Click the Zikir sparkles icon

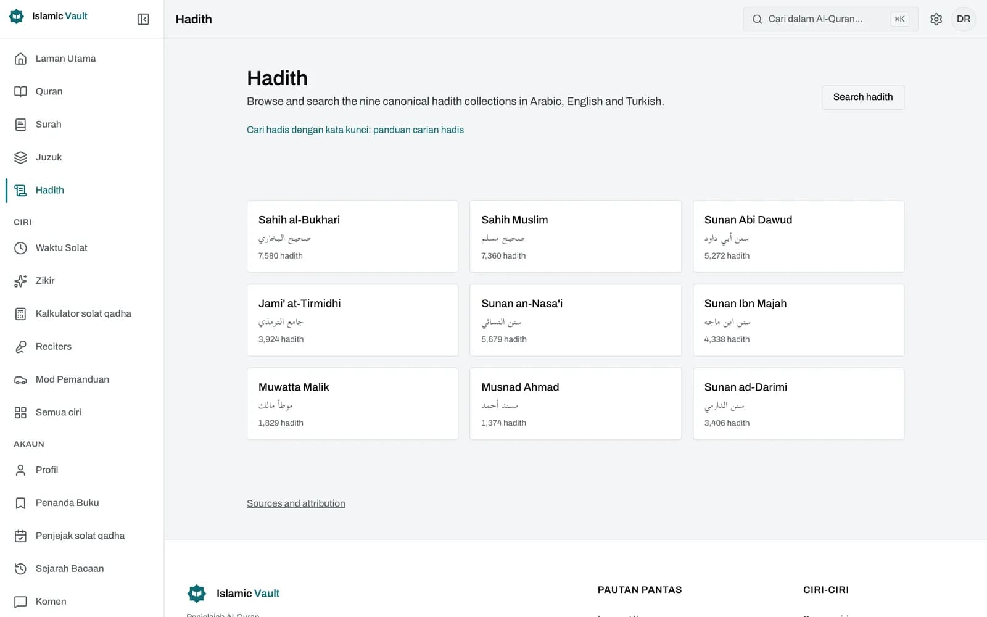pyautogui.click(x=20, y=281)
